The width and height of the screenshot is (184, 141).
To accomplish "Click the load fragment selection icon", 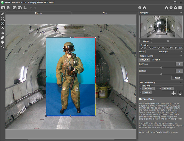I will point(20,8).
